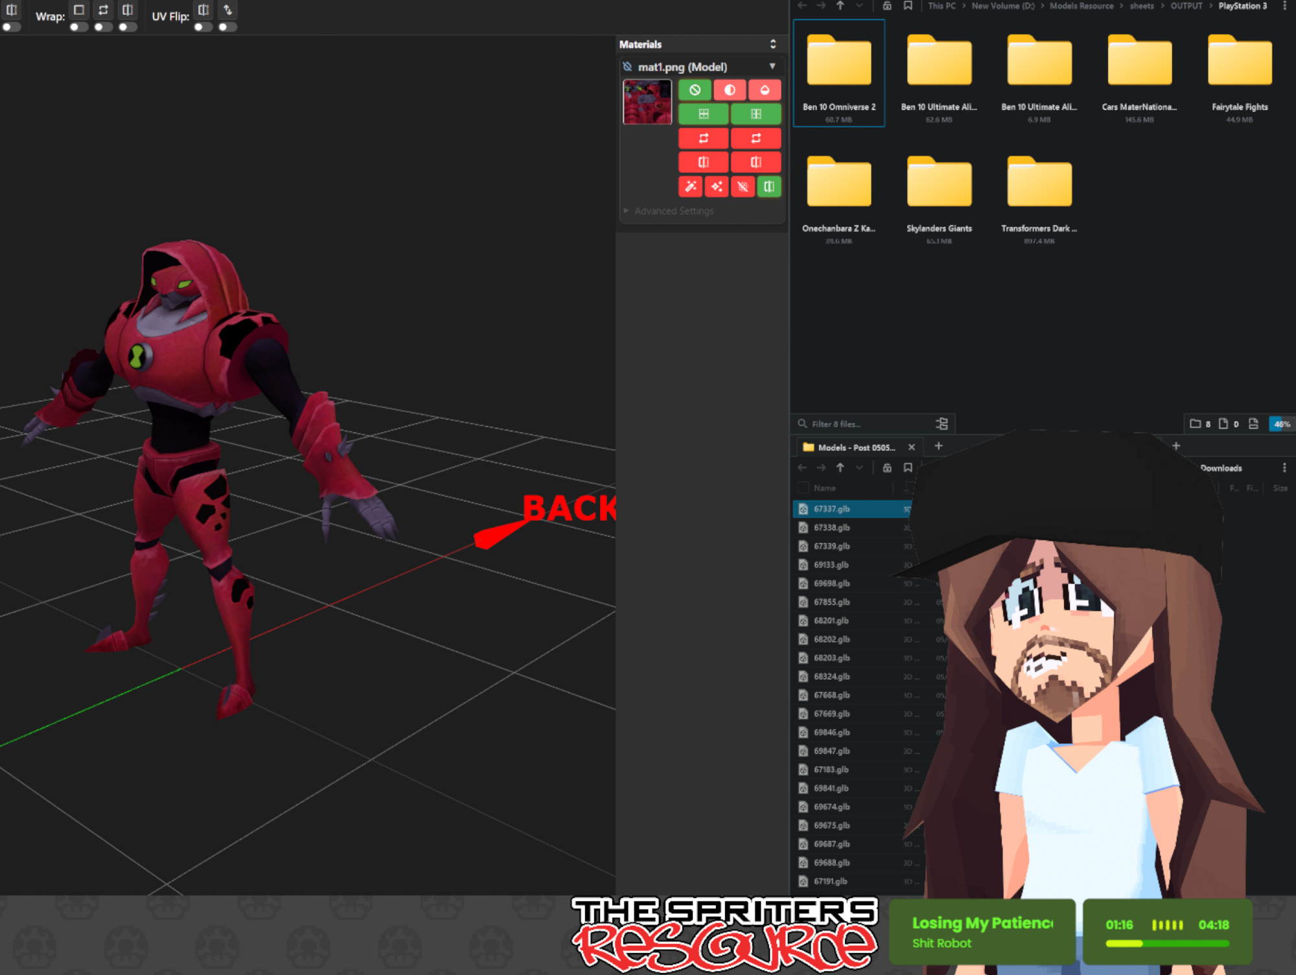Click OUTPUT in the breadcrumb path

click(x=1186, y=6)
